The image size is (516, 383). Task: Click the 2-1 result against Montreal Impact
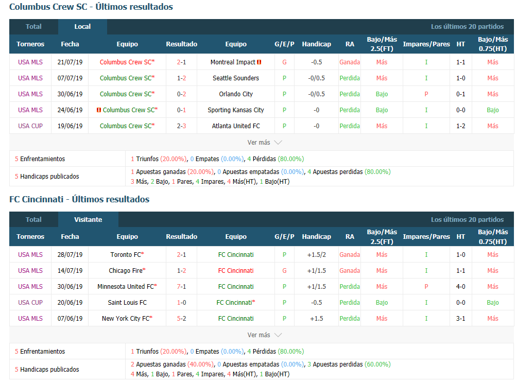point(182,62)
